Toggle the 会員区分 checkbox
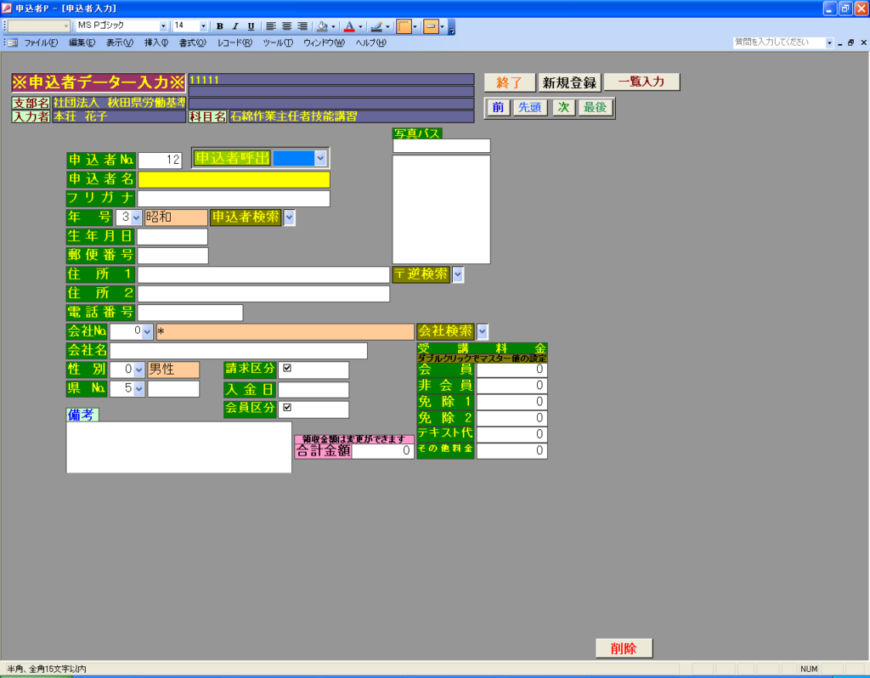The image size is (870, 678). click(287, 408)
